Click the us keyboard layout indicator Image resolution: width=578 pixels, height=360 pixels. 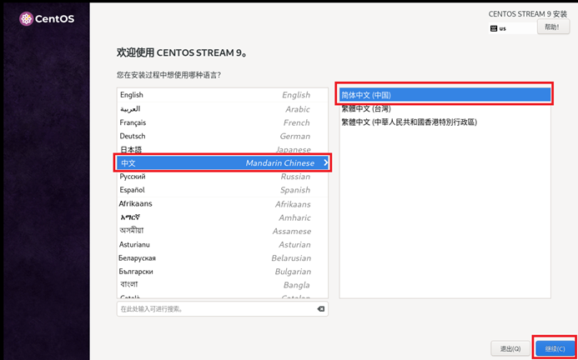[513, 28]
